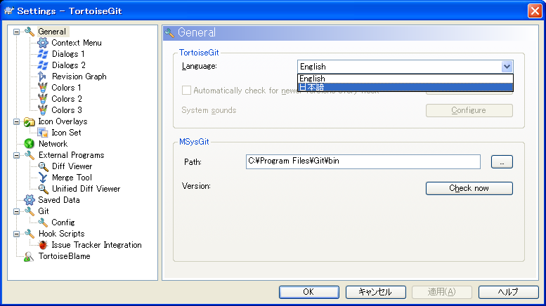Select Saved Data in settings tree
The image size is (546, 306).
(x=59, y=200)
